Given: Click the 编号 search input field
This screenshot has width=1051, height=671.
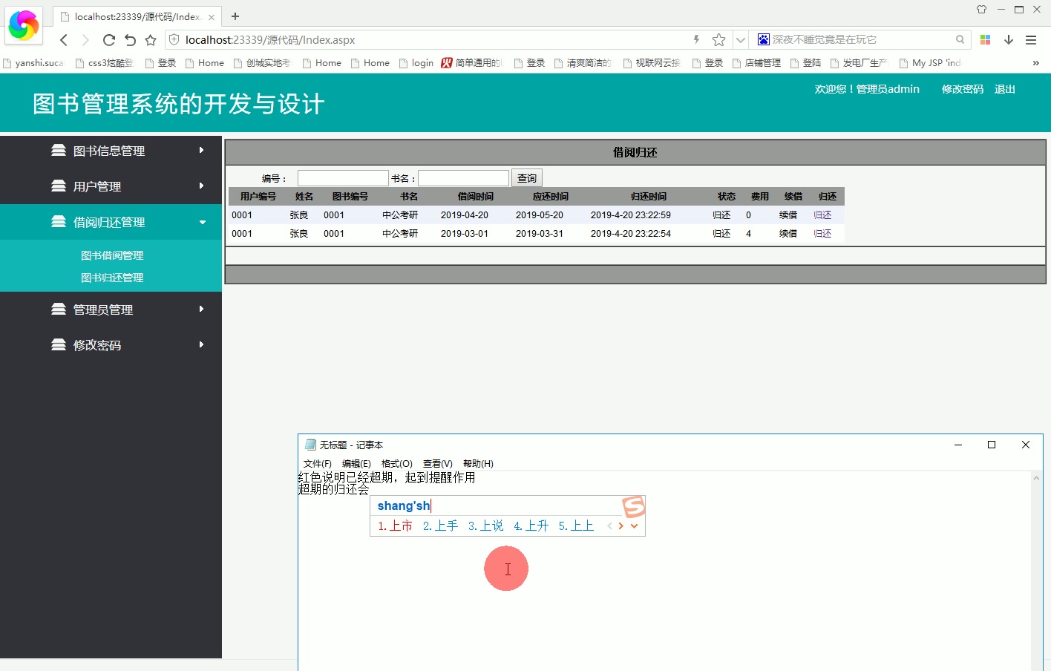Looking at the screenshot, I should [343, 178].
